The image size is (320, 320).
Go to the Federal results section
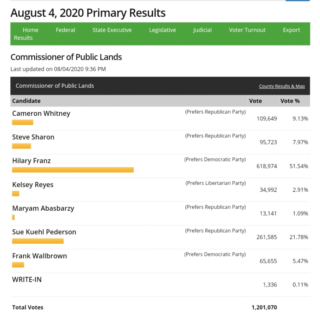(x=65, y=30)
